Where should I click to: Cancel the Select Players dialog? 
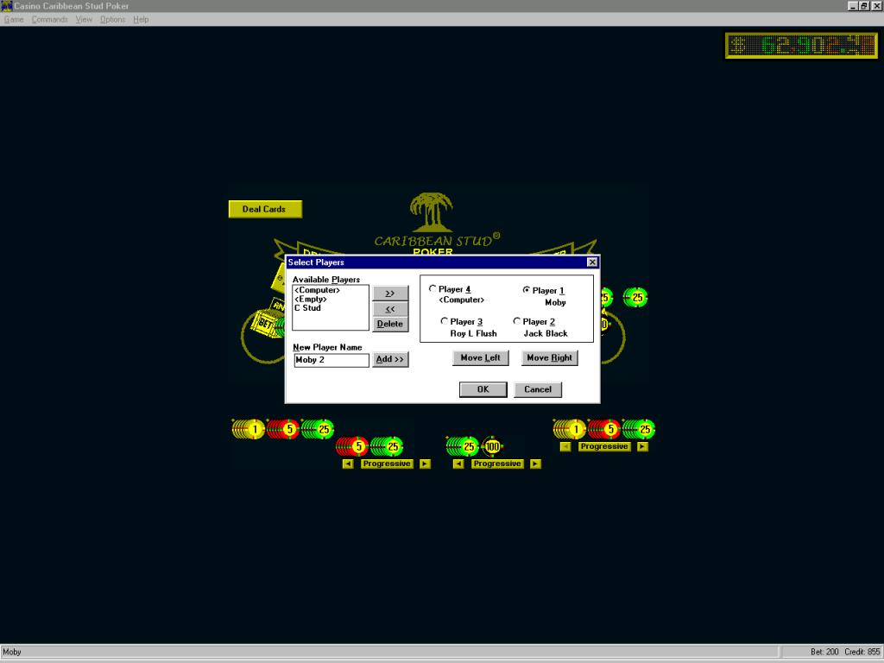538,389
